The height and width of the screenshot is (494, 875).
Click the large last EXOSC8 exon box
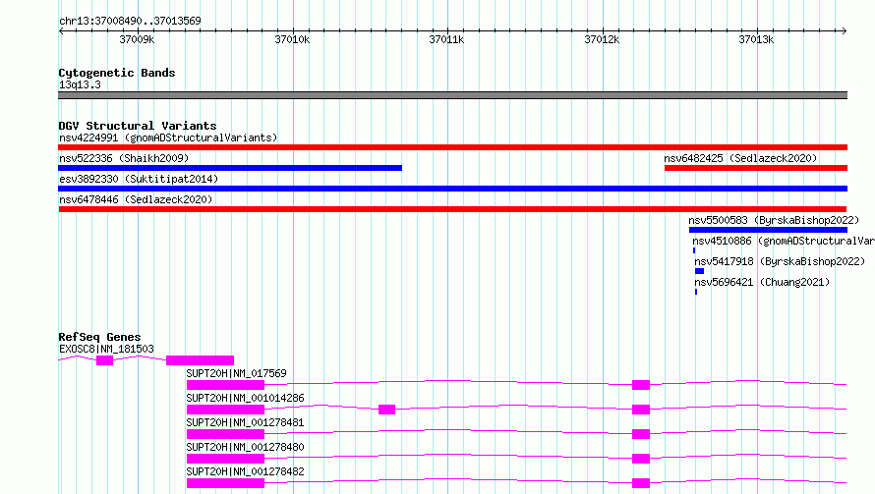pyautogui.click(x=200, y=360)
